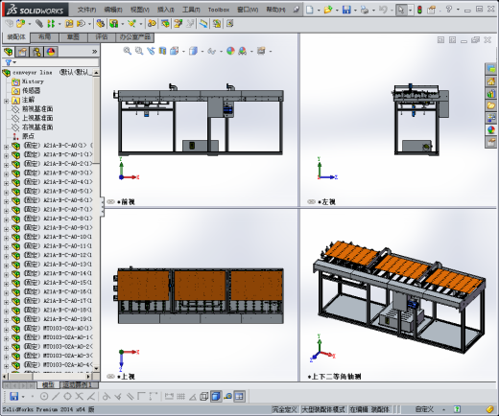Click the Save icon in top toolbar
The image size is (499, 416).
click(346, 10)
